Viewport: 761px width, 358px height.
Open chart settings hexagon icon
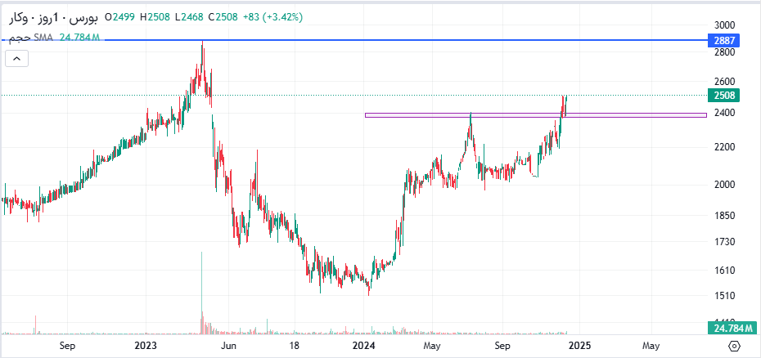coord(734,346)
